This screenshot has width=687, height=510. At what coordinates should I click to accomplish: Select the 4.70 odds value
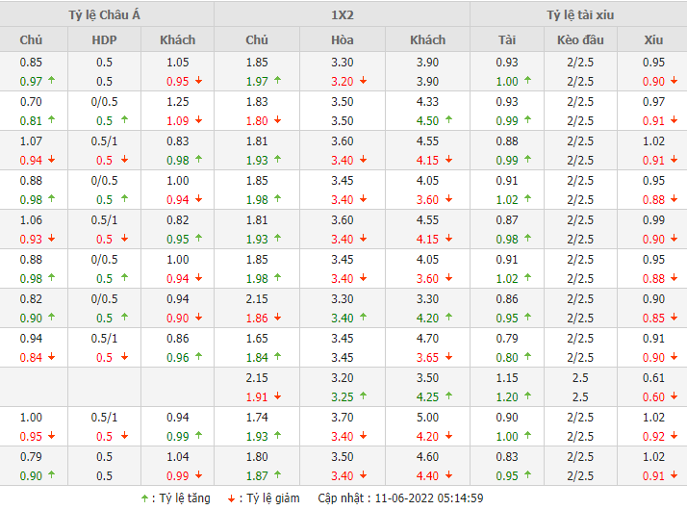pos(428,338)
